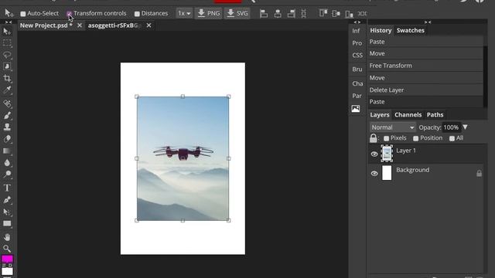This screenshot has width=495, height=278.
Task: Export as SVG button
Action: [237, 14]
